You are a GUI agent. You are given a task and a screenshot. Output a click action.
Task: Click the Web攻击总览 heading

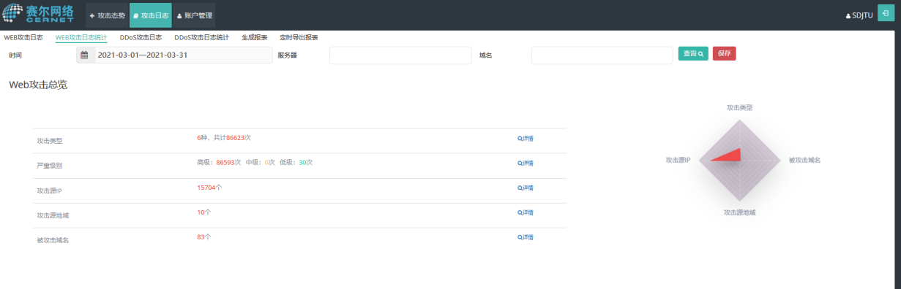coord(38,85)
